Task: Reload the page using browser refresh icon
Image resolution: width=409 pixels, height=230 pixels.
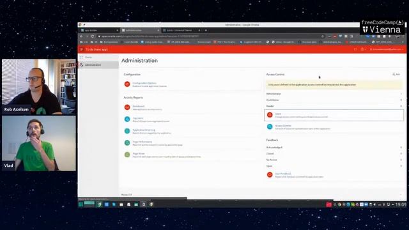Action: (x=93, y=36)
